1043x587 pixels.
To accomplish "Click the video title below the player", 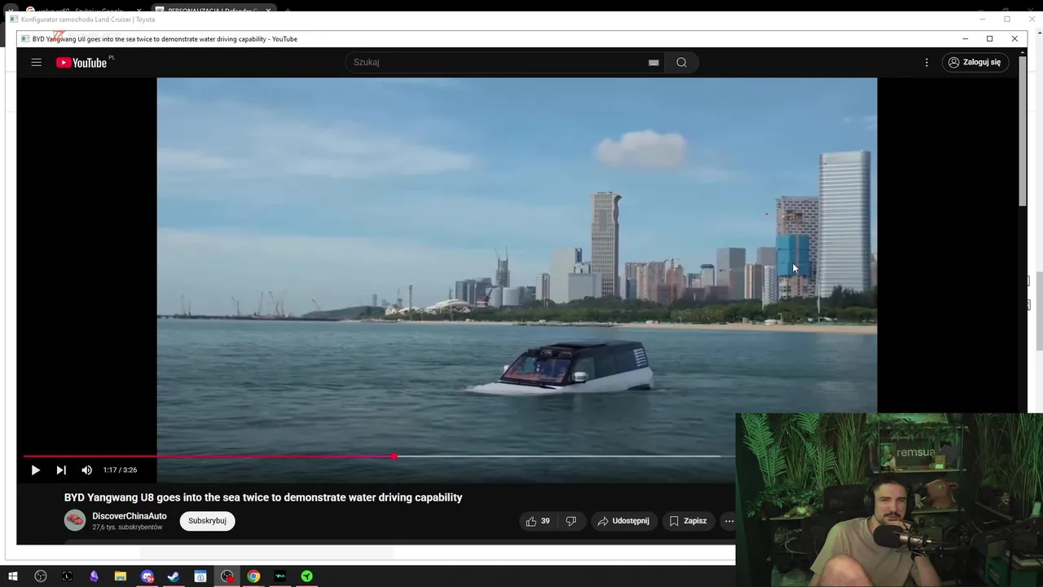I will (263, 497).
